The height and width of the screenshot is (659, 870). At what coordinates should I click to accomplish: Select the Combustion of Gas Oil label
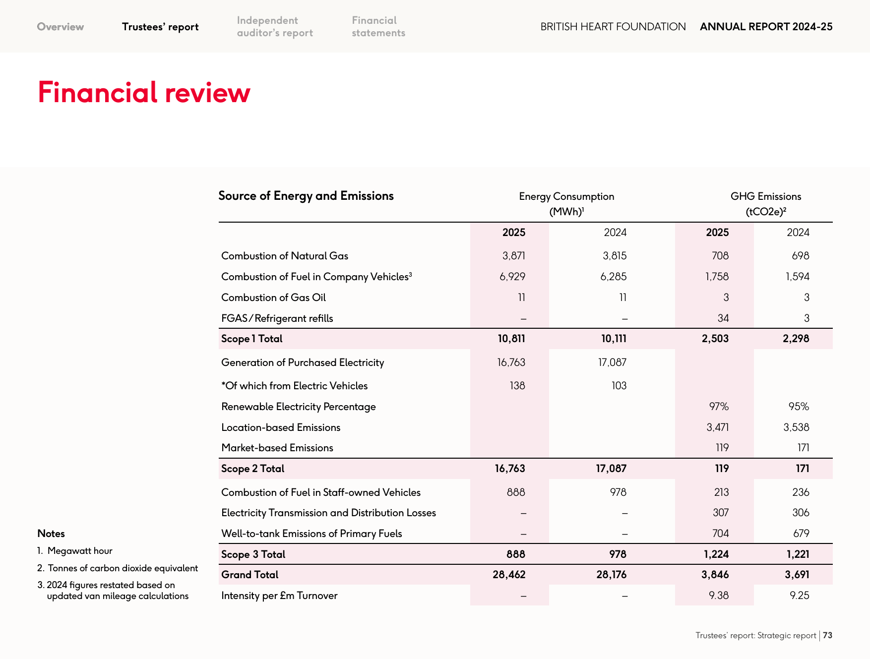click(273, 298)
